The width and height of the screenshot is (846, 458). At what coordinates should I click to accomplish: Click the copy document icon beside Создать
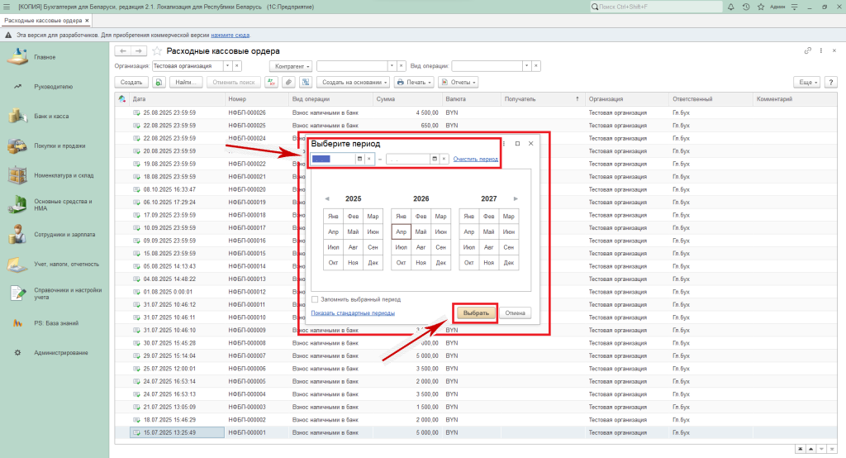coord(158,83)
